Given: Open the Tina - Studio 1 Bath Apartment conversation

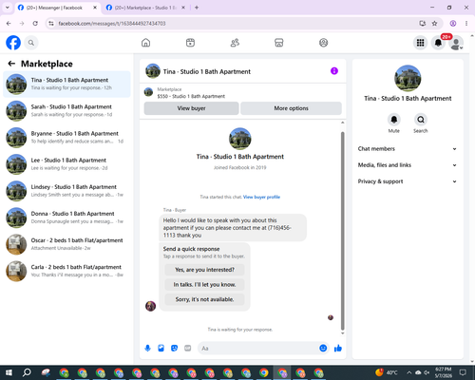Looking at the screenshot, I should point(66,84).
